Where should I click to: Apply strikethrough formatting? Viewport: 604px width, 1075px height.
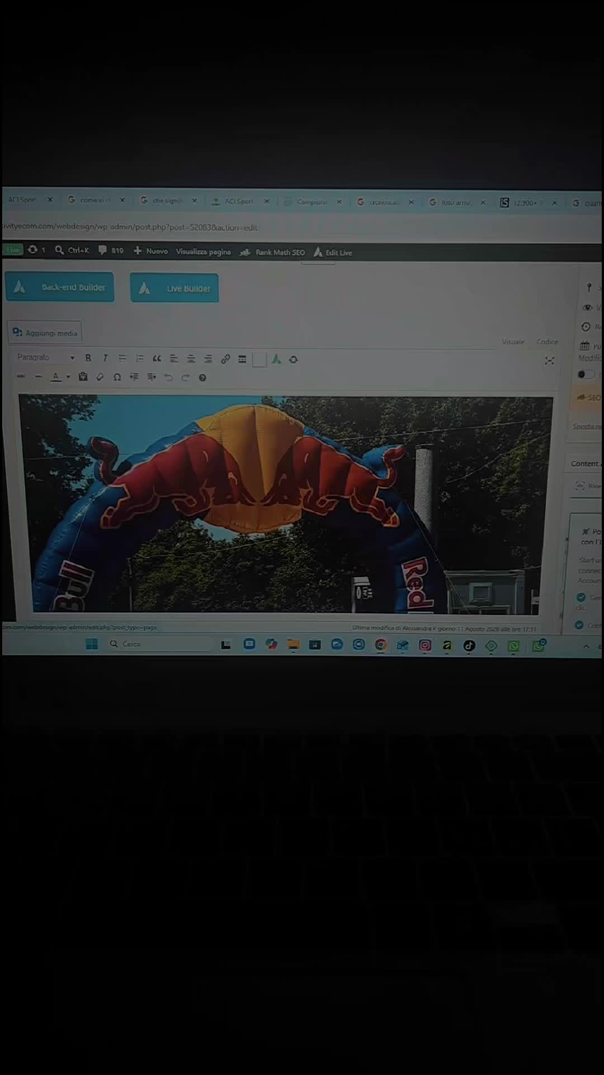point(21,376)
